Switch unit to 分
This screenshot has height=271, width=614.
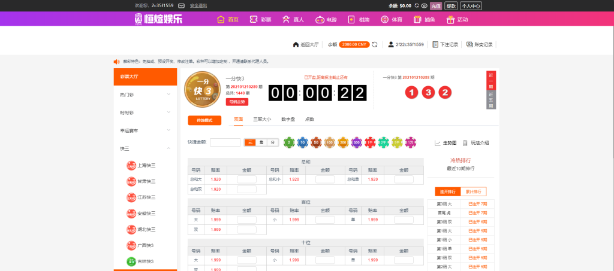(272, 142)
